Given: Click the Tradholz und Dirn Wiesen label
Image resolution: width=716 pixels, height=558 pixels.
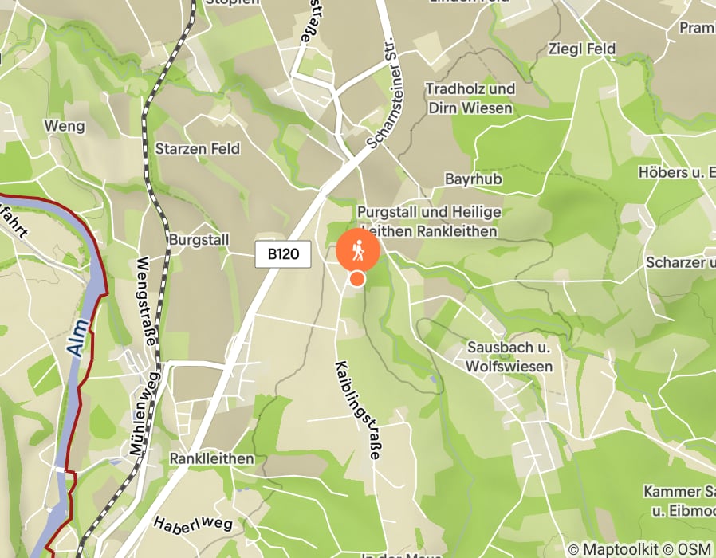Looking at the screenshot, I should [470, 98].
